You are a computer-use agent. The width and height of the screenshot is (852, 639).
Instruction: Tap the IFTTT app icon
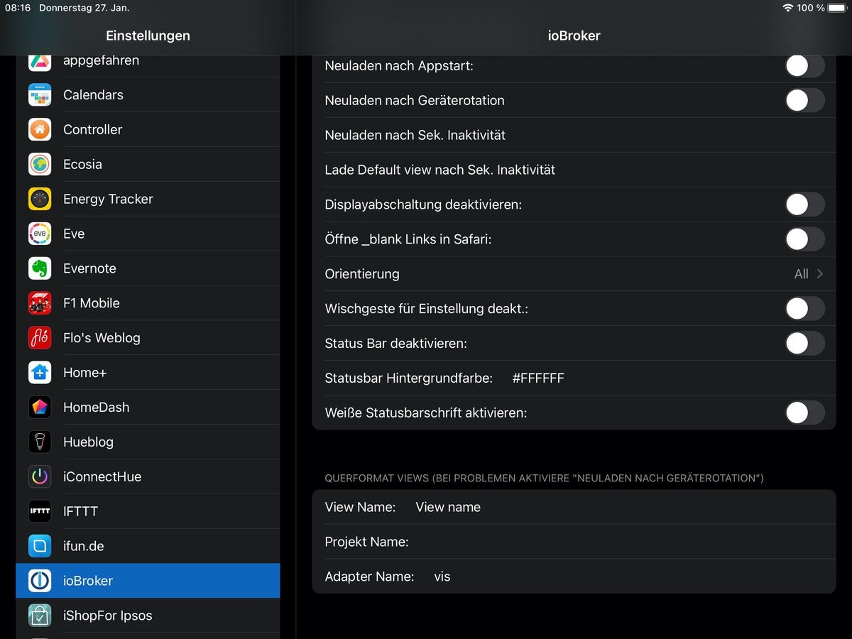40,511
